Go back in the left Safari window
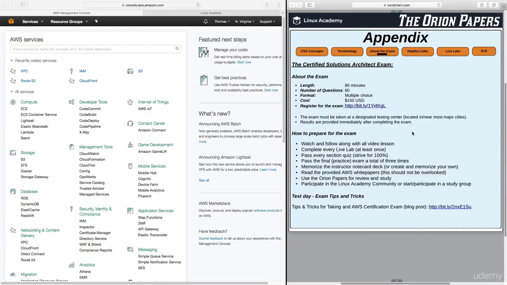This screenshot has height=285, width=507. click(5, 5)
